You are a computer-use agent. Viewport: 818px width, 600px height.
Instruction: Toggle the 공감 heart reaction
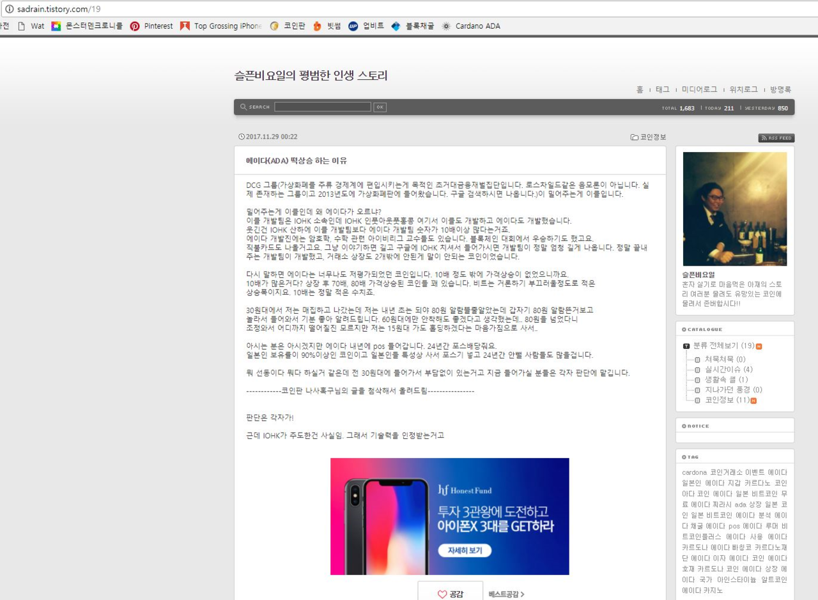(449, 592)
